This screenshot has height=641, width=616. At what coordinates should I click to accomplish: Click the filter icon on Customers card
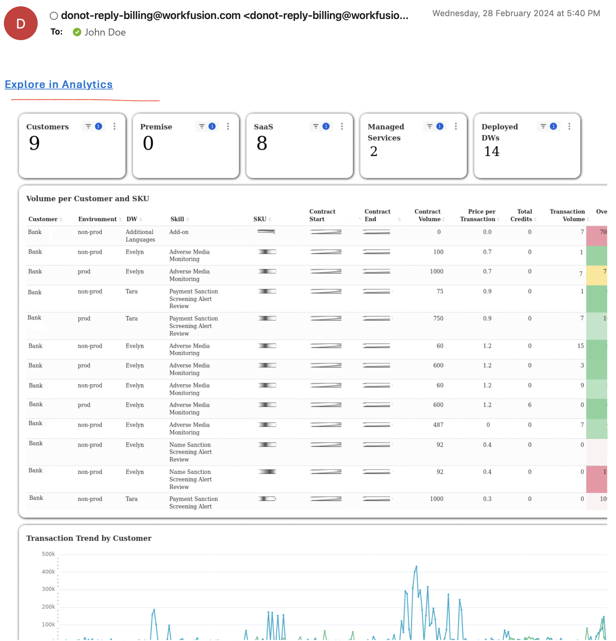[88, 126]
